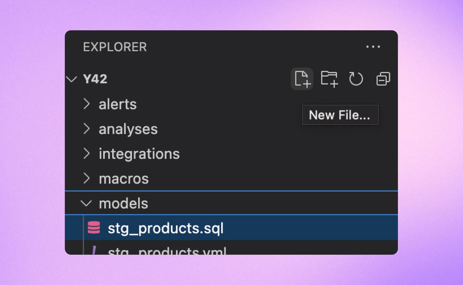Screen dimensions: 463x285
Task: Collapse the models folder chevron
Action: coord(86,203)
